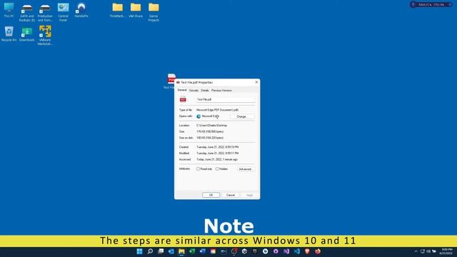Open Firefox from the taskbar
The width and height of the screenshot is (457, 257).
click(x=318, y=251)
